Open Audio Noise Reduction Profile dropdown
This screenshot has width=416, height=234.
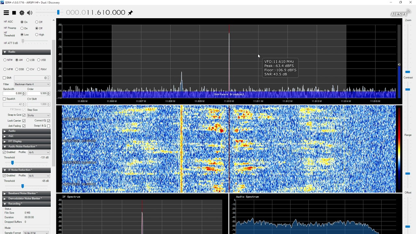tap(39, 152)
